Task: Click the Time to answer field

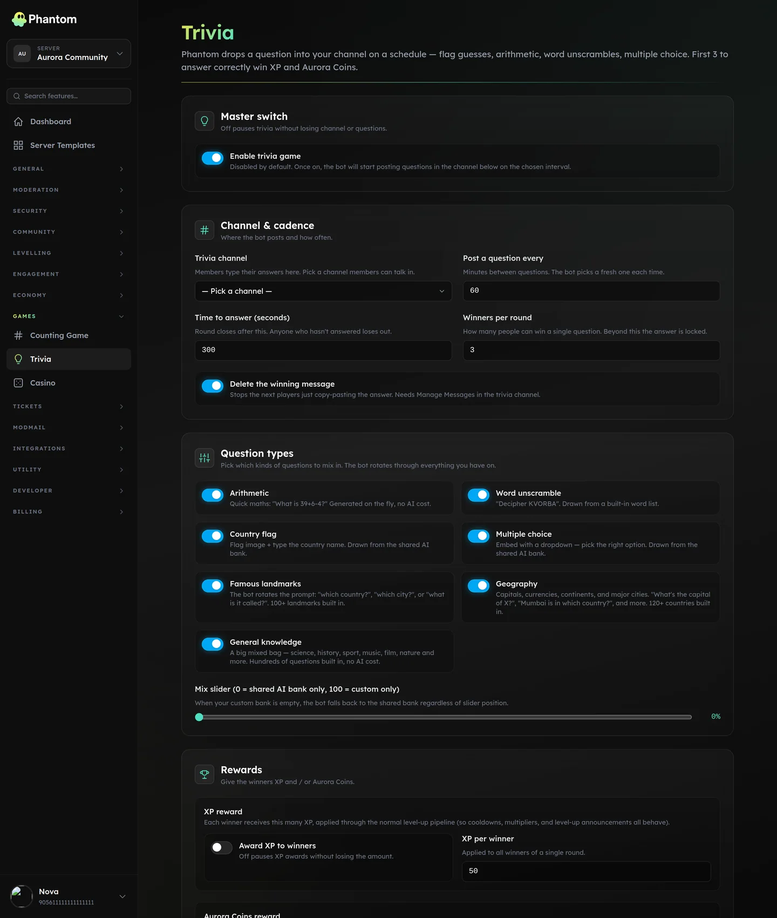Action: click(x=323, y=350)
